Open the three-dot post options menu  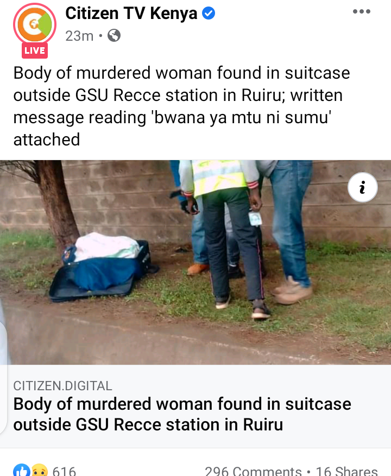point(362,11)
